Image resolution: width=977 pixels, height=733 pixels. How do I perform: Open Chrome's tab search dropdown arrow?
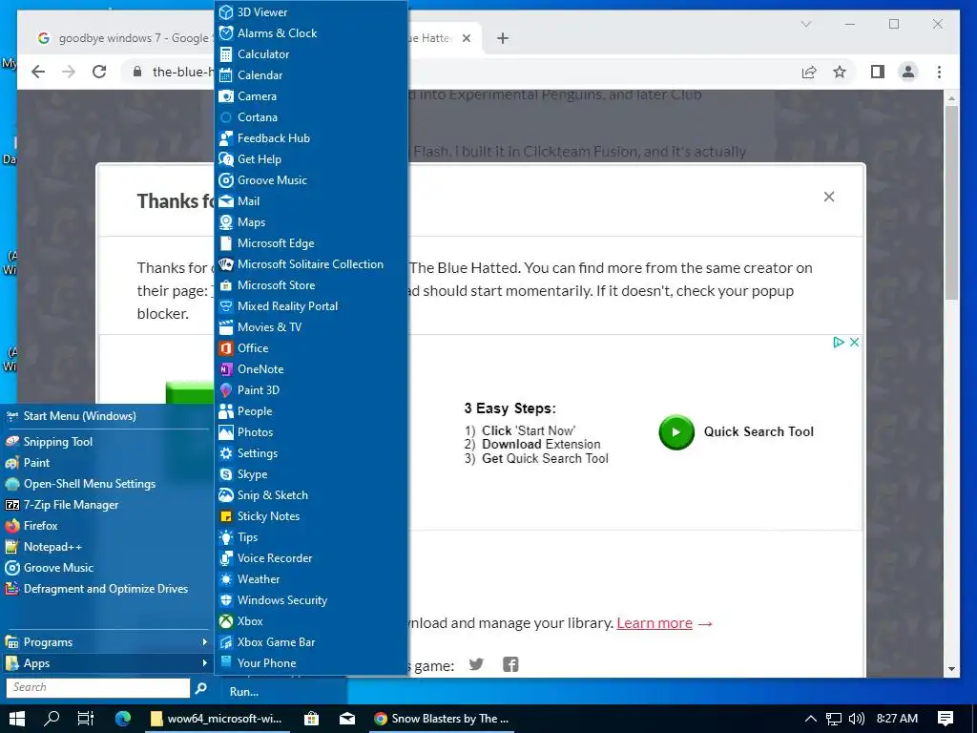coord(805,24)
